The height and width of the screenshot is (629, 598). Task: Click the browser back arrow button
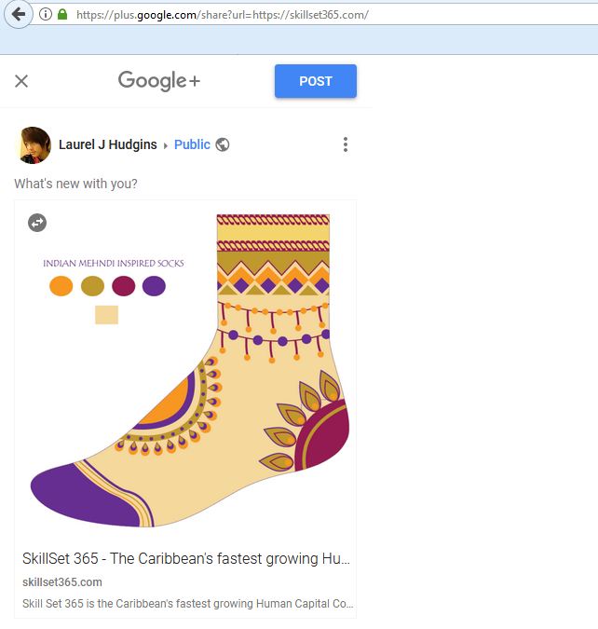[x=19, y=14]
